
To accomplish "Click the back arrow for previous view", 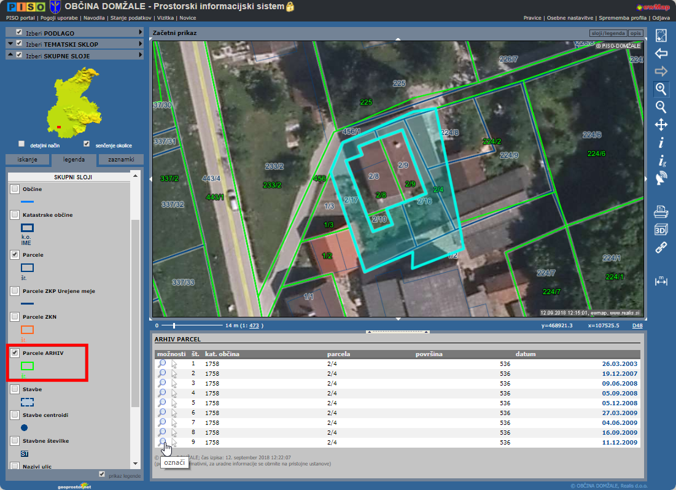I will point(661,53).
